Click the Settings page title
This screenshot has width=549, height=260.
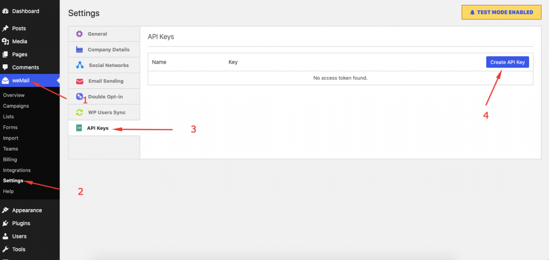tap(84, 13)
